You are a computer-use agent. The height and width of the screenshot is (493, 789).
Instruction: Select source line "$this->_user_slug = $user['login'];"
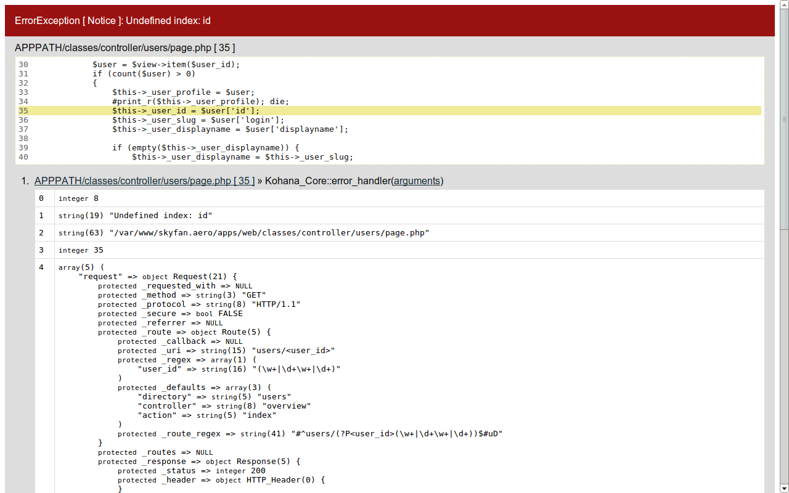[198, 120]
